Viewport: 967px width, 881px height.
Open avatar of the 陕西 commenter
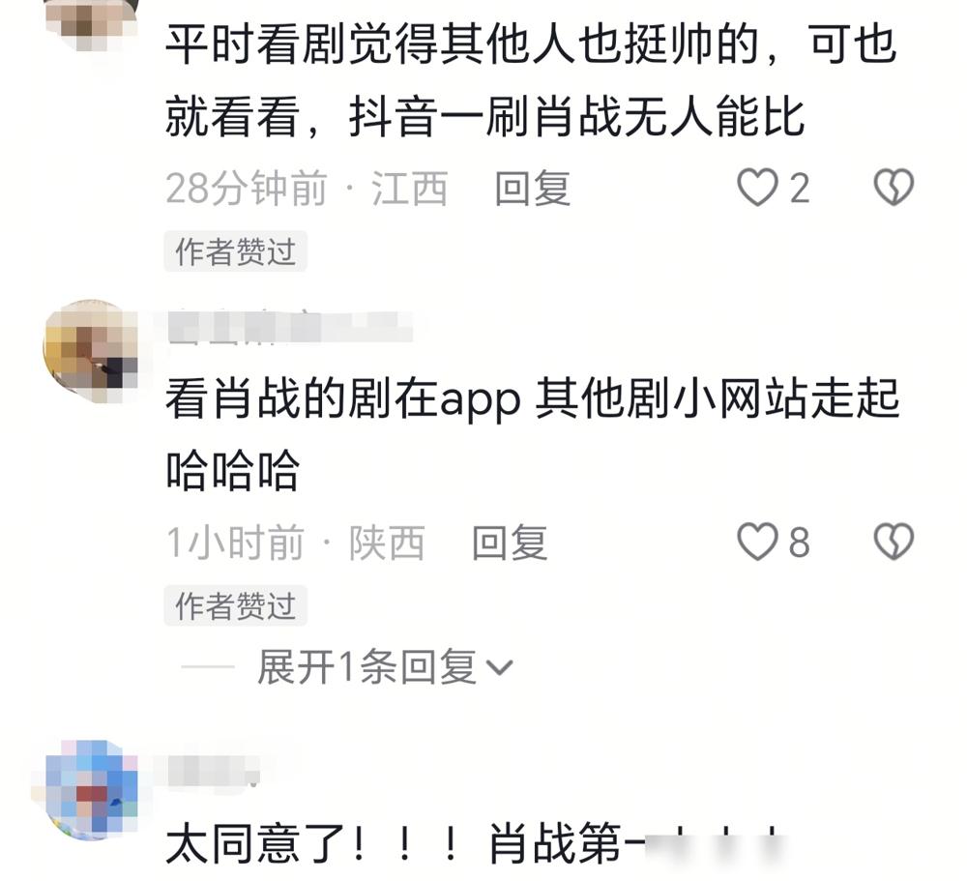click(91, 350)
